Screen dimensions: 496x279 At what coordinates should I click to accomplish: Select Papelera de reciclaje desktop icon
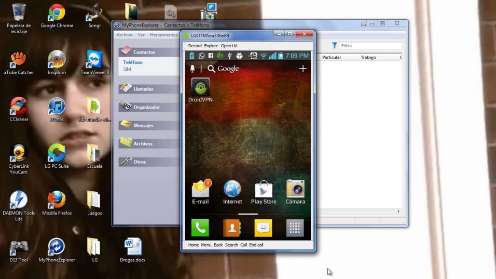click(19, 18)
